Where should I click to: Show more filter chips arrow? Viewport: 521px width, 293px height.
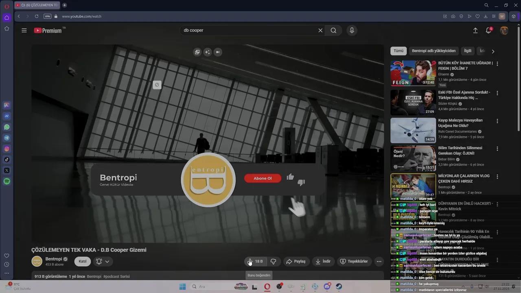tap(493, 51)
